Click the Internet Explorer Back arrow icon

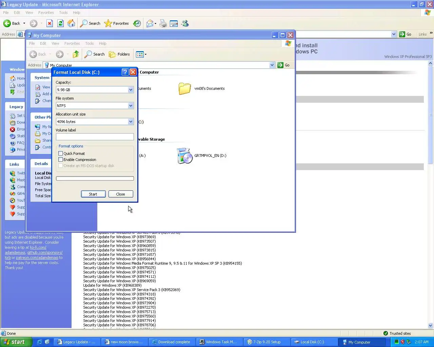[7, 23]
